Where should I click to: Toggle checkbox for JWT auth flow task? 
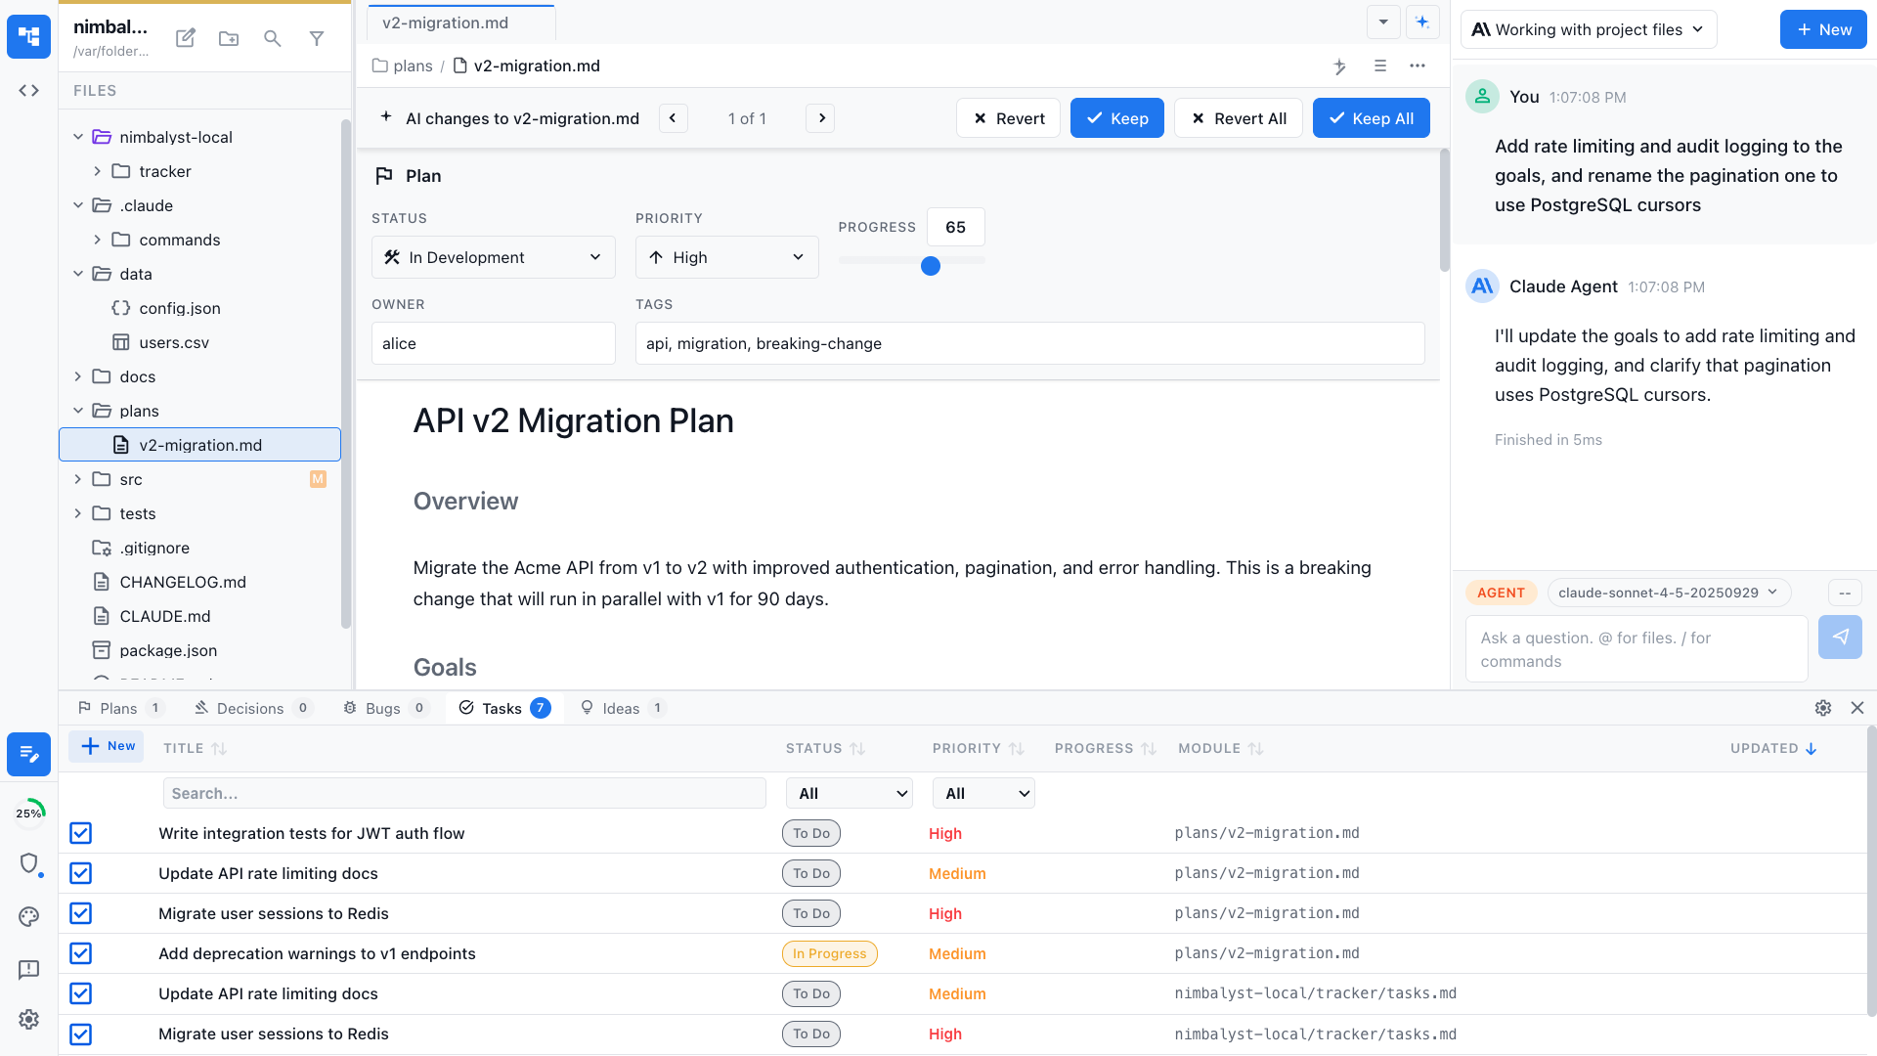point(81,833)
